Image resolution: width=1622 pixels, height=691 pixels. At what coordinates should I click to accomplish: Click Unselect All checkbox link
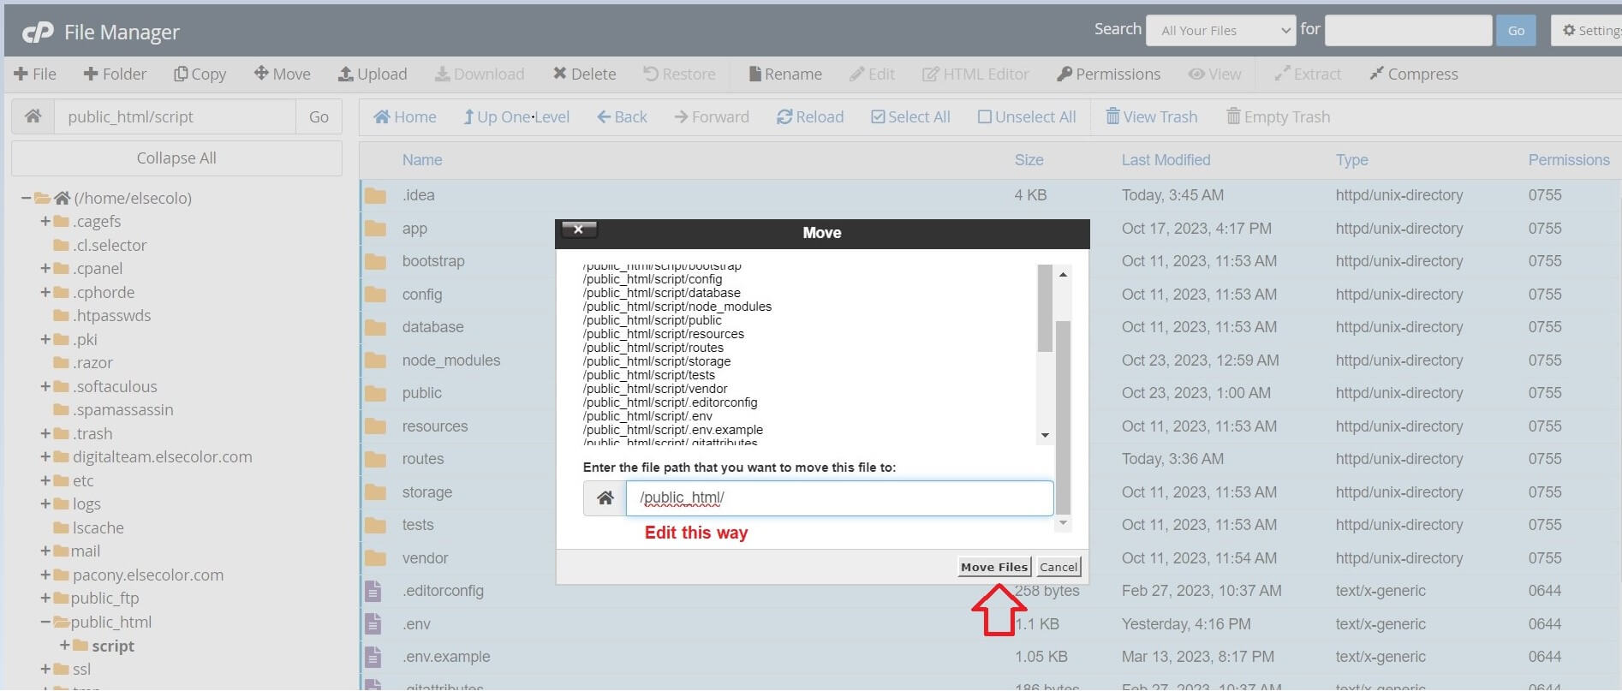[1027, 117]
